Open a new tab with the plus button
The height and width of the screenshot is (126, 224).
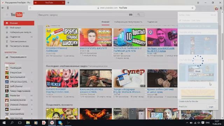[68, 2]
